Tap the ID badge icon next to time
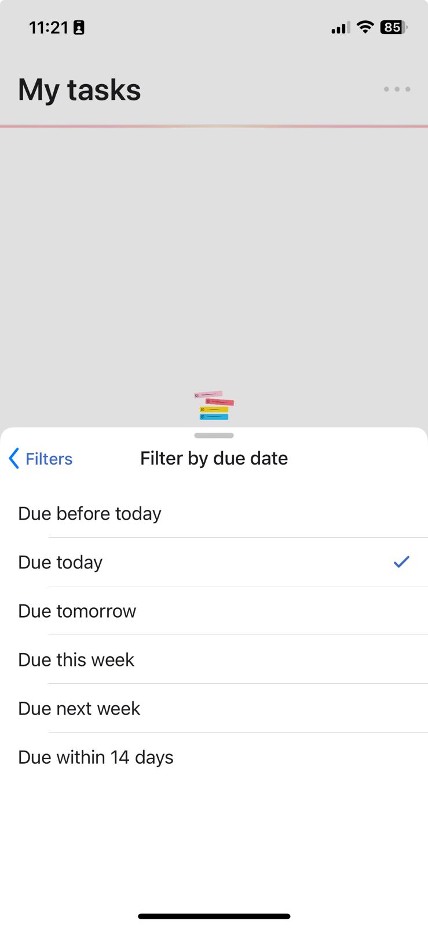428x928 pixels. click(79, 28)
